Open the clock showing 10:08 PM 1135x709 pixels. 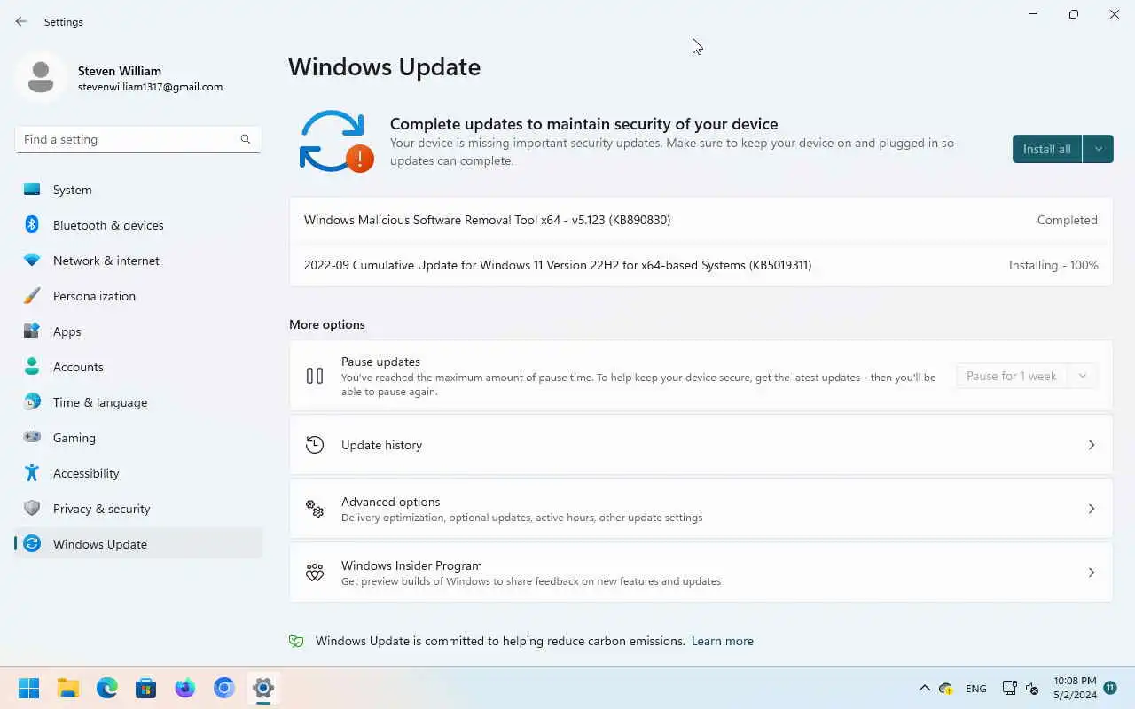pos(1075,688)
